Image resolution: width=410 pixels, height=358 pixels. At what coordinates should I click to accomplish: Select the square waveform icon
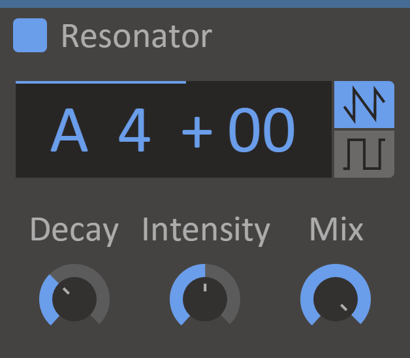click(364, 154)
